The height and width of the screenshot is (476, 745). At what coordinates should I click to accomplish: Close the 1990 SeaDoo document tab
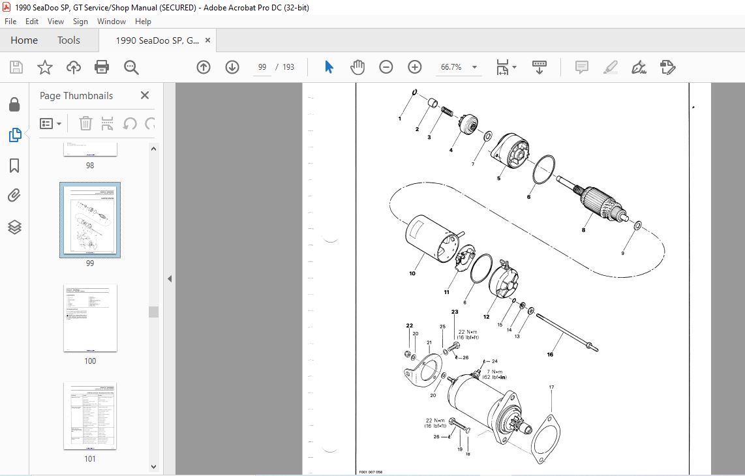click(x=207, y=40)
